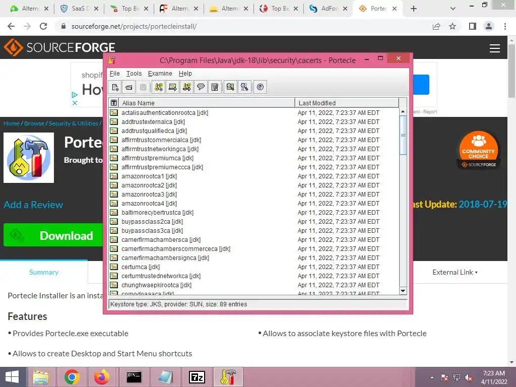The height and width of the screenshot is (387, 516).
Task: Go back to previous browser page
Action: point(11,26)
